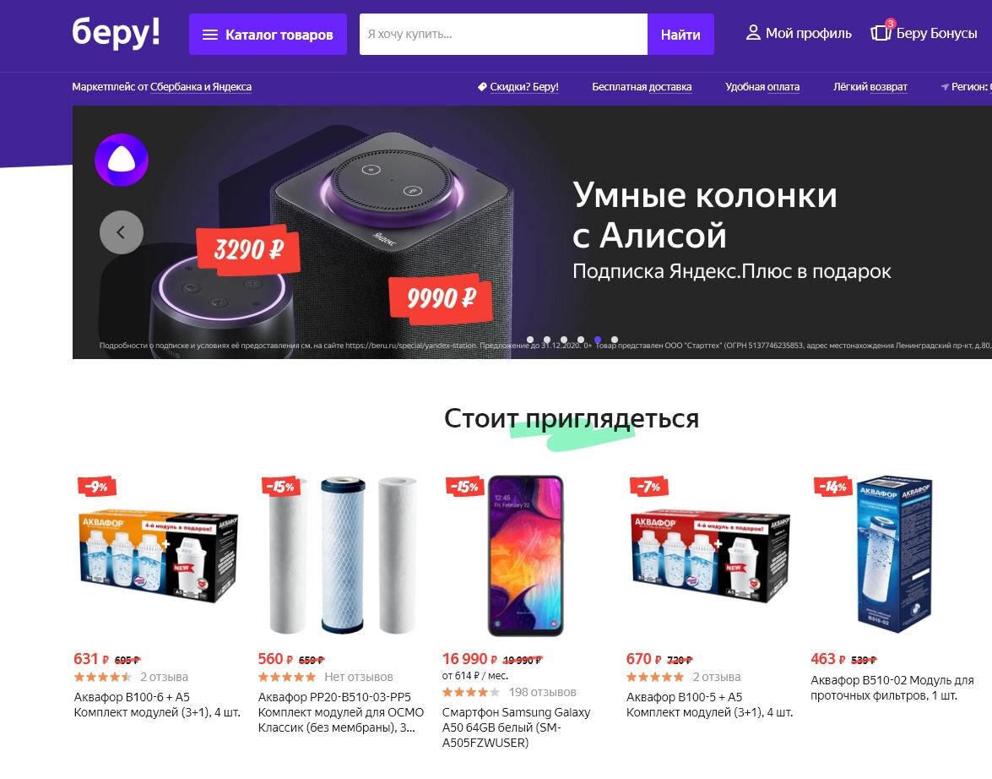
Task: Open the Бесплатная доставка link
Action: [642, 87]
